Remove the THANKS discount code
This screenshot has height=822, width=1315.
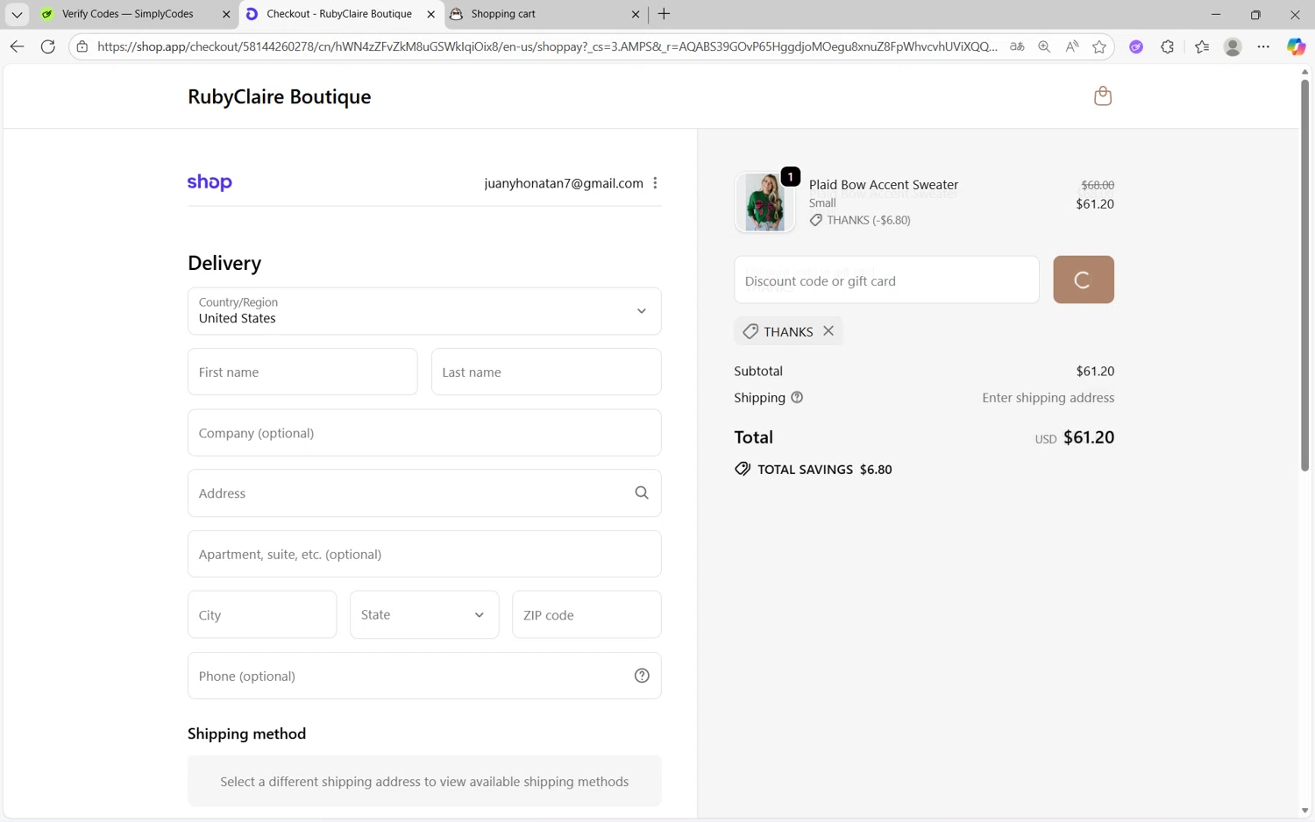(x=828, y=331)
